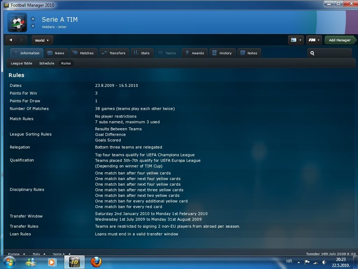Step to next competition with down arrow
The image size is (358, 269).
(33, 26)
